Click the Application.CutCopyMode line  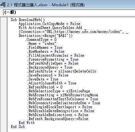coord(49,24)
